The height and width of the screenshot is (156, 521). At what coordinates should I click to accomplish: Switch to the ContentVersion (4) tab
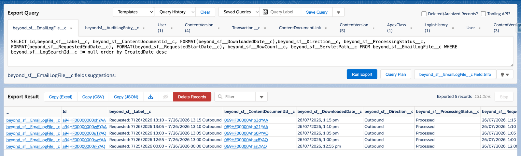pos(199,28)
